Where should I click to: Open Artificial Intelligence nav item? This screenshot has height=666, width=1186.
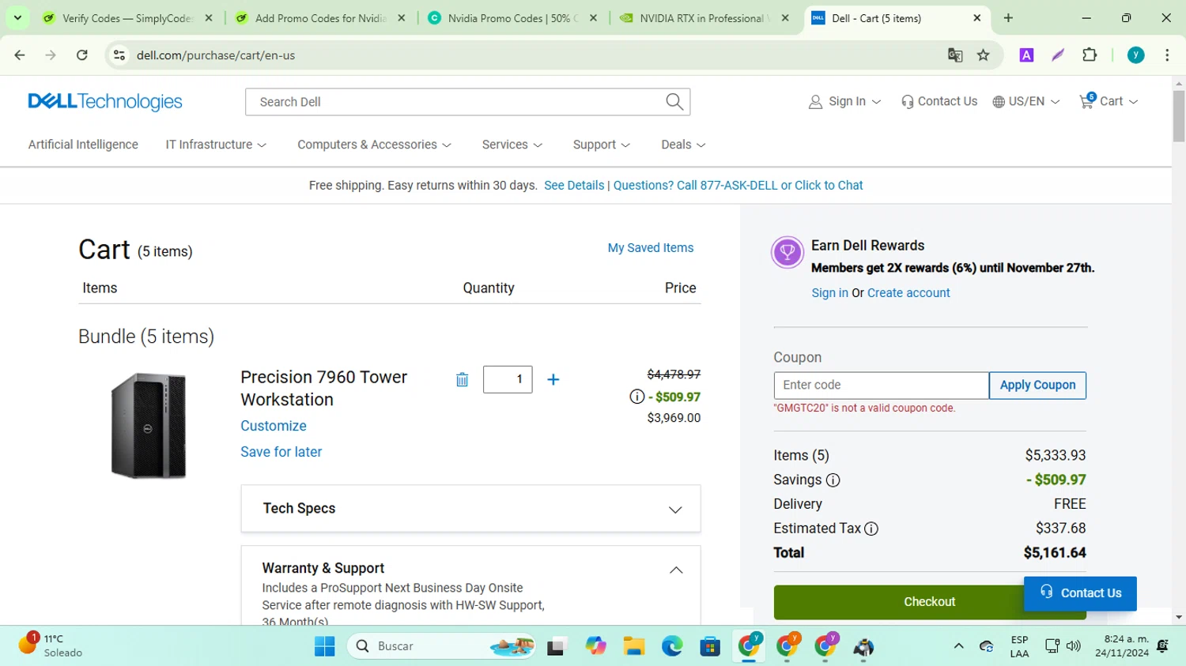83,145
